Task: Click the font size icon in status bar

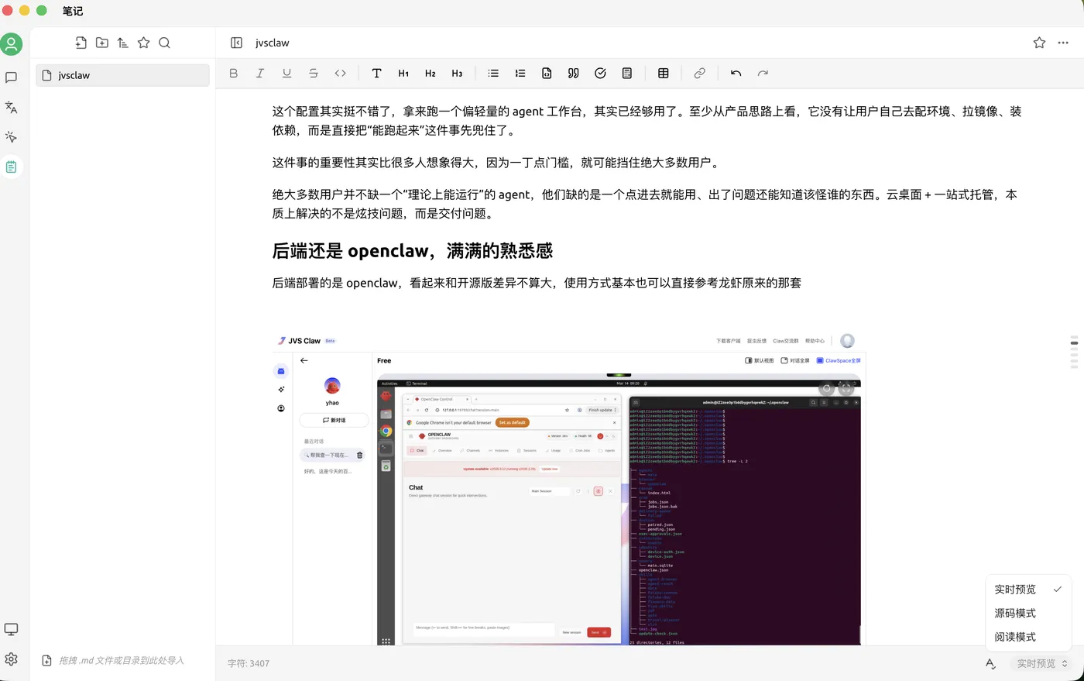Action: click(990, 663)
